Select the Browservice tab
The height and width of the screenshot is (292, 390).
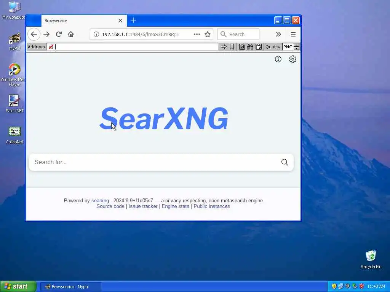tap(84, 21)
